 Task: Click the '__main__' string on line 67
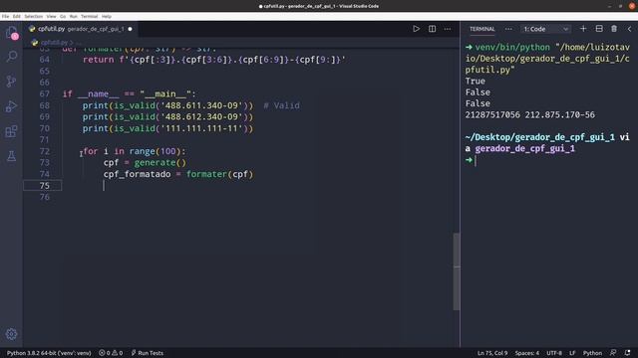point(165,94)
